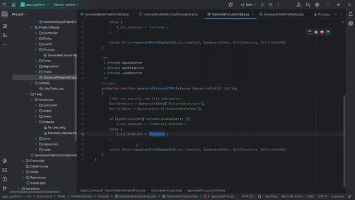The image size is (355, 200).
Task: Open file in Firefox browser icon
Action: point(322,32)
